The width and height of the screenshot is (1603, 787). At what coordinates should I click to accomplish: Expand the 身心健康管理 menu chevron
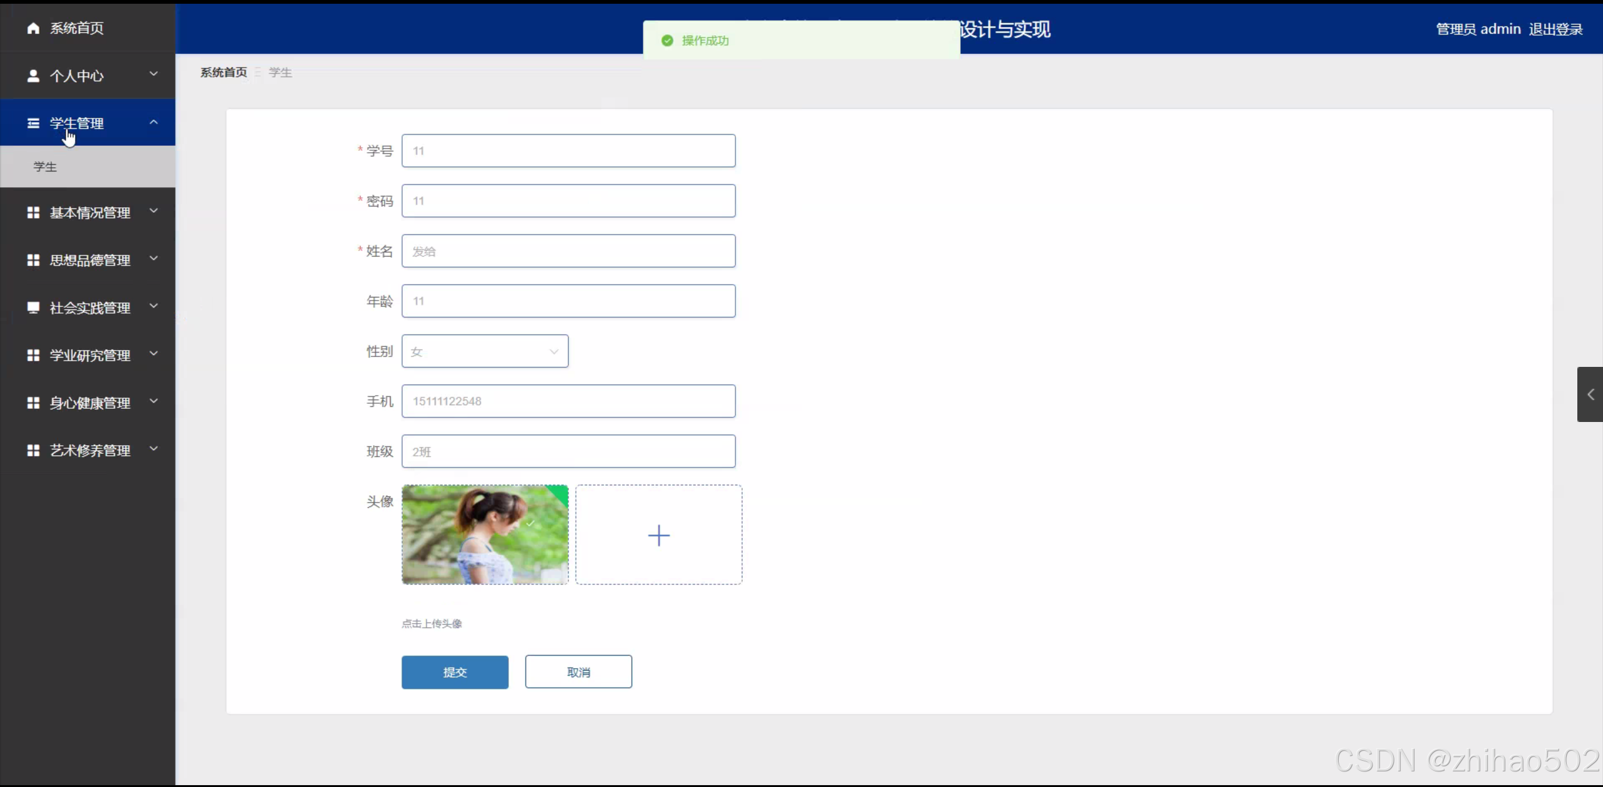click(153, 401)
